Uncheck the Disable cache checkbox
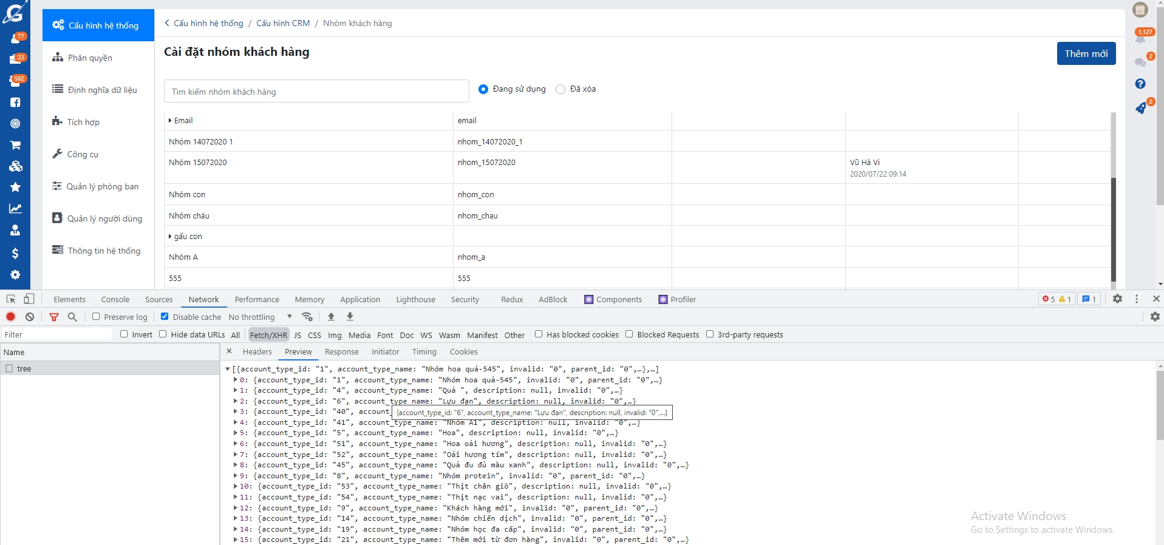Screen dimensions: 1164x545 [165, 317]
